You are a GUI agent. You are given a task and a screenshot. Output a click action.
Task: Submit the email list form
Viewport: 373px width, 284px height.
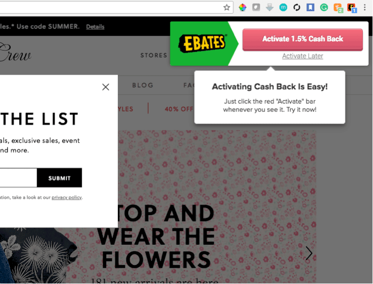click(59, 178)
